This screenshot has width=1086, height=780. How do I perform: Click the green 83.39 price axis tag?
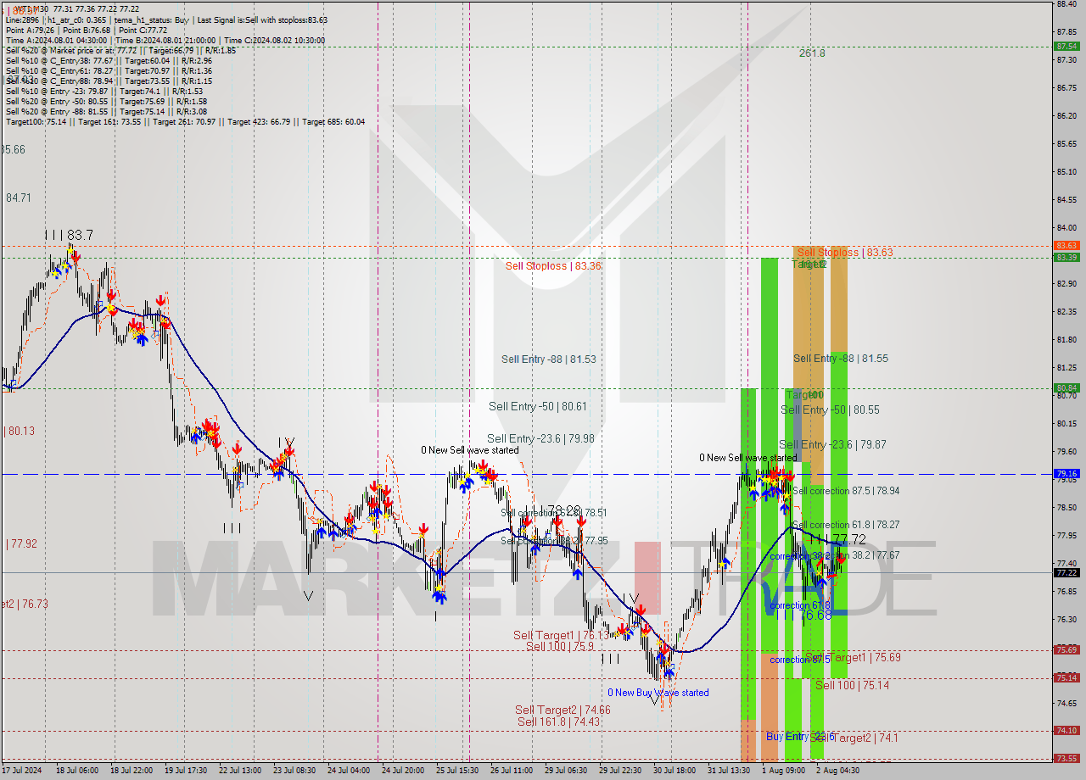[1066, 258]
